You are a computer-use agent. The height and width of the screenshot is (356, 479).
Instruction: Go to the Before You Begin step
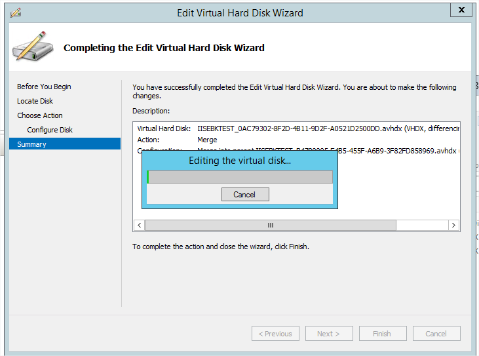pos(44,87)
